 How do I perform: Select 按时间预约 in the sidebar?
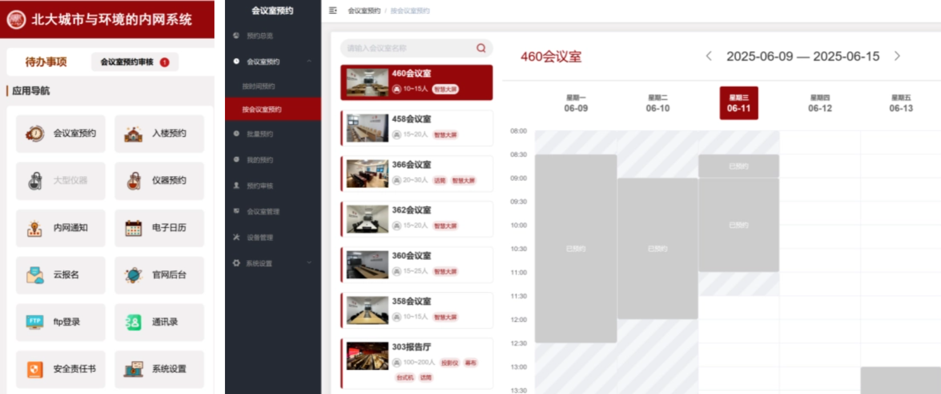258,86
